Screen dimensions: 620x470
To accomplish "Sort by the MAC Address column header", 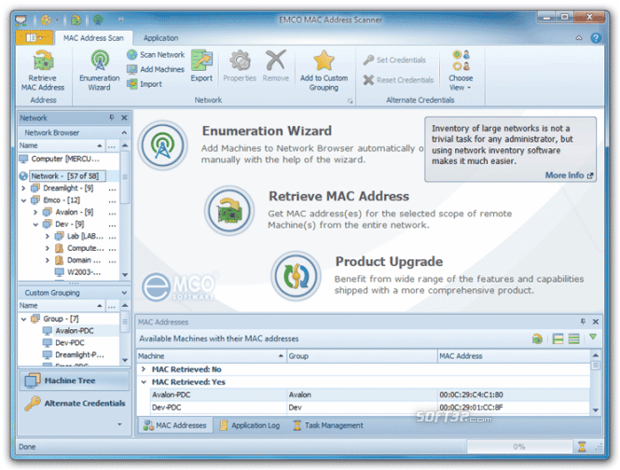I will pyautogui.click(x=513, y=355).
